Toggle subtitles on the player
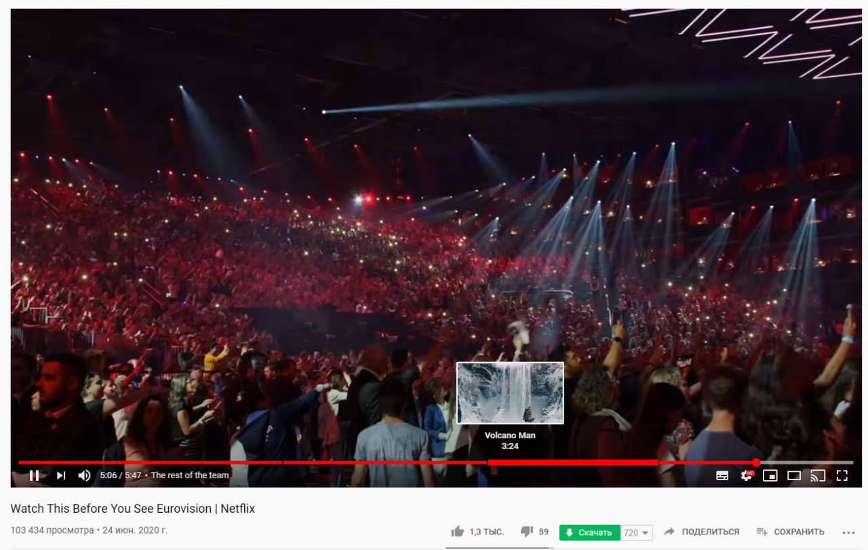868x550 pixels. point(722,475)
